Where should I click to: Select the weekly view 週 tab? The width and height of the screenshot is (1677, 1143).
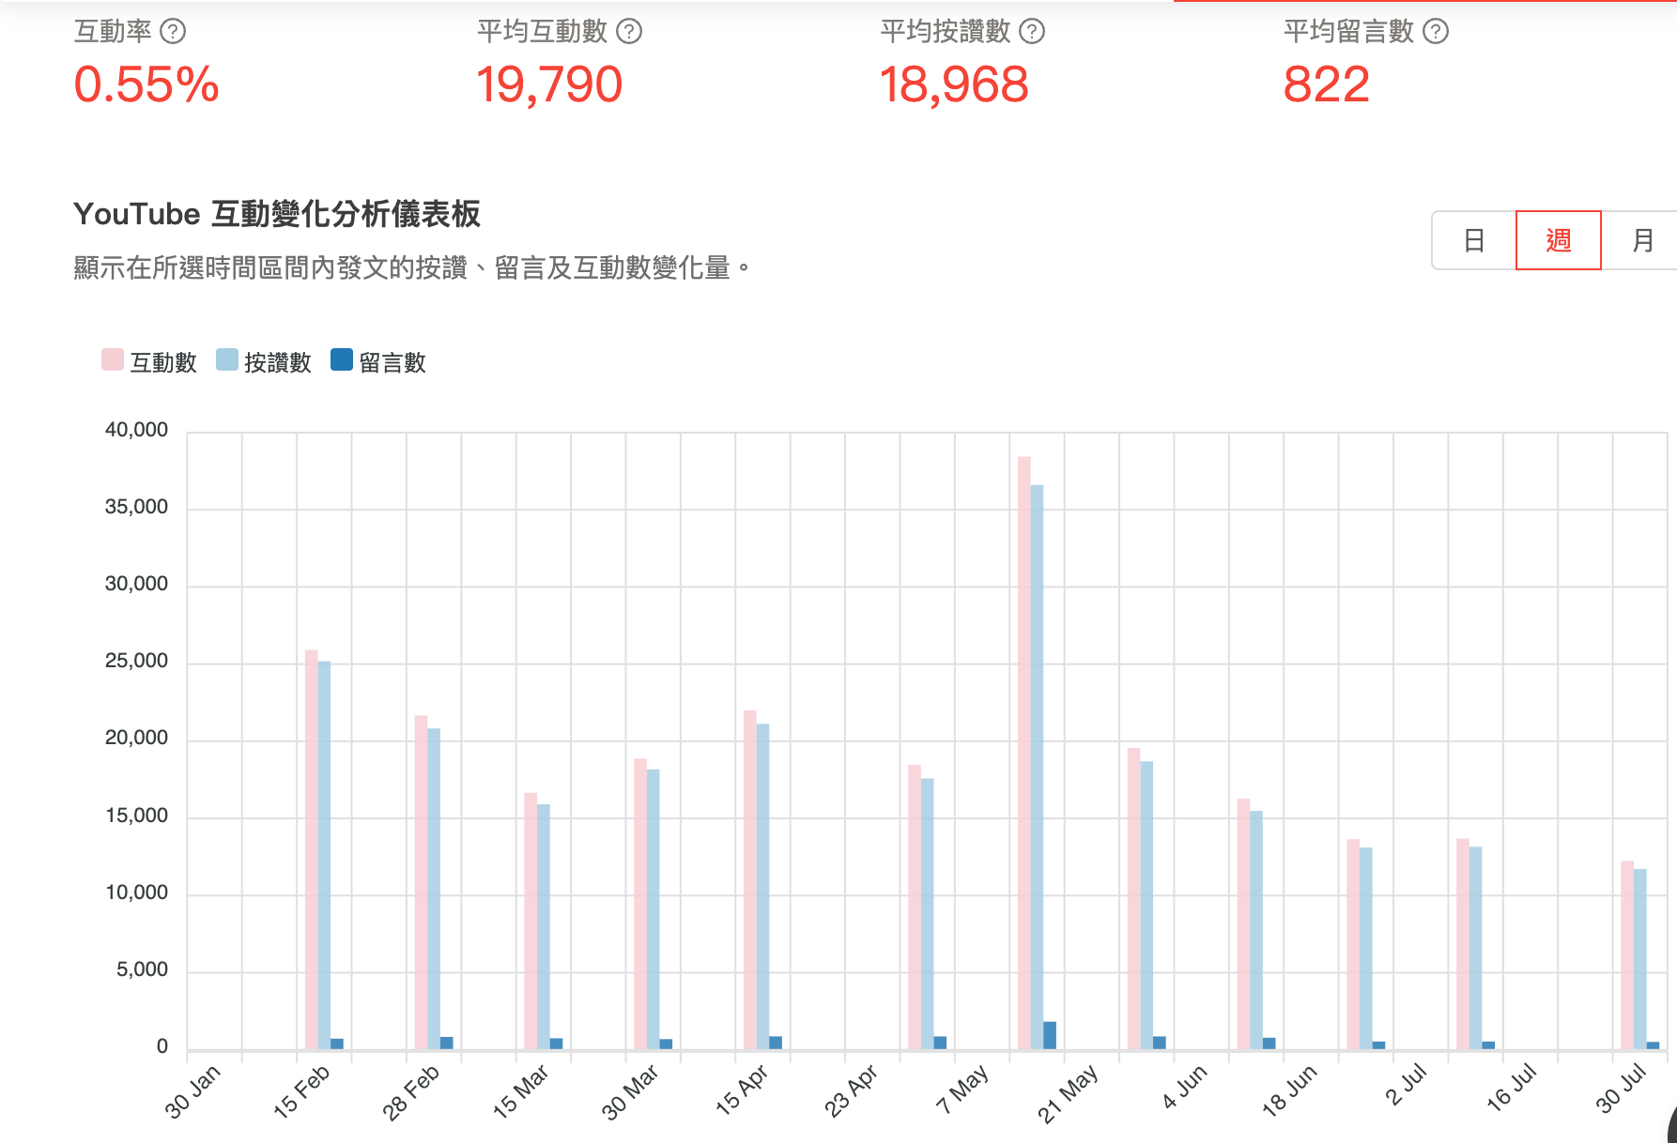click(1559, 240)
